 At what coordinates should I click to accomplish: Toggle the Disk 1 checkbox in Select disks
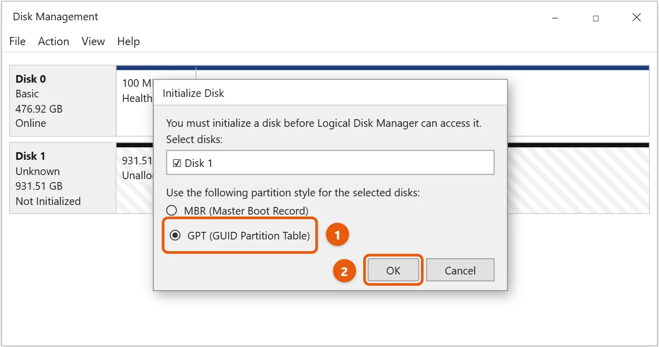click(177, 163)
